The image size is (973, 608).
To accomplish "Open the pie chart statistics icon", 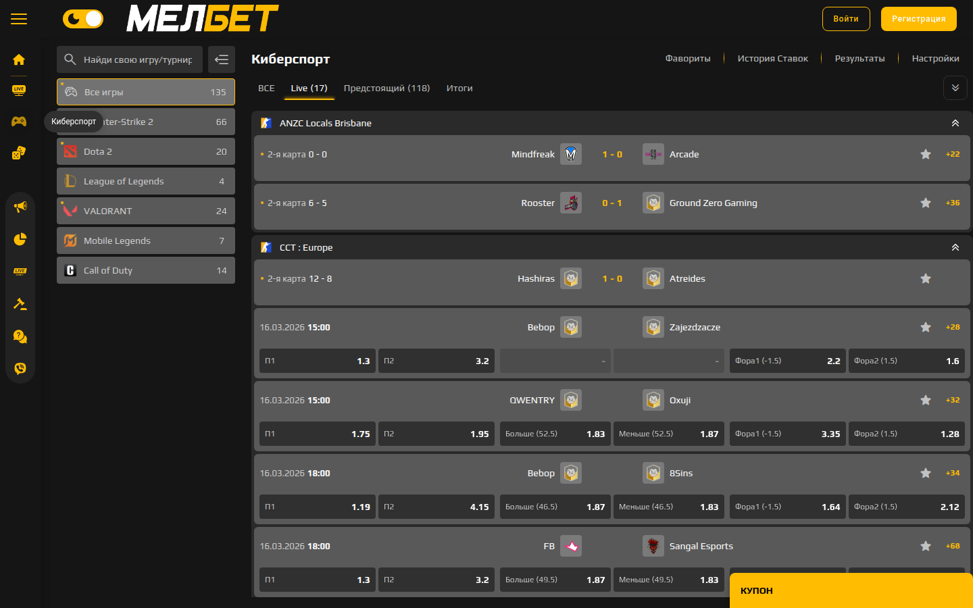I will (x=20, y=239).
